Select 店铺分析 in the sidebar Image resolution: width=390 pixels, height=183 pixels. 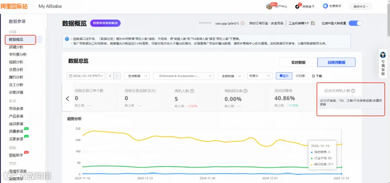point(16,47)
